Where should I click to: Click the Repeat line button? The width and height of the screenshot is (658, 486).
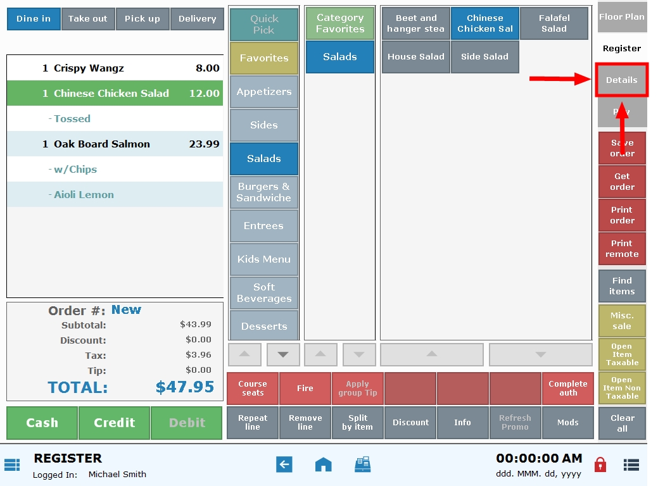point(253,422)
